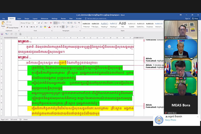
Task: Click the Share button
Action: pyautogui.click(x=195, y=18)
